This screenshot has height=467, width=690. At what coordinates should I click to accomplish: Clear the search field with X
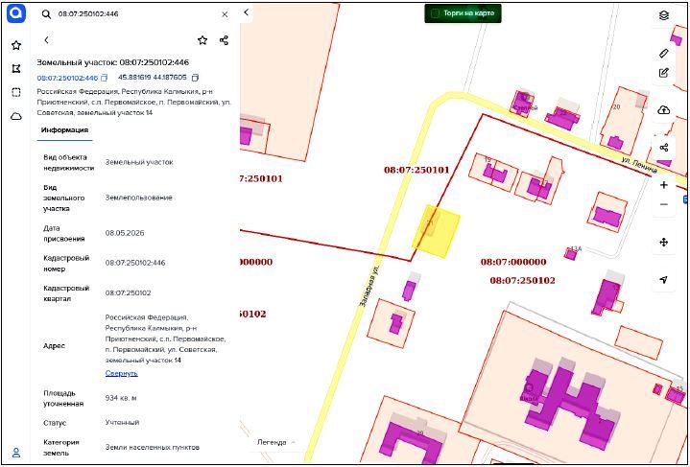[x=225, y=14]
